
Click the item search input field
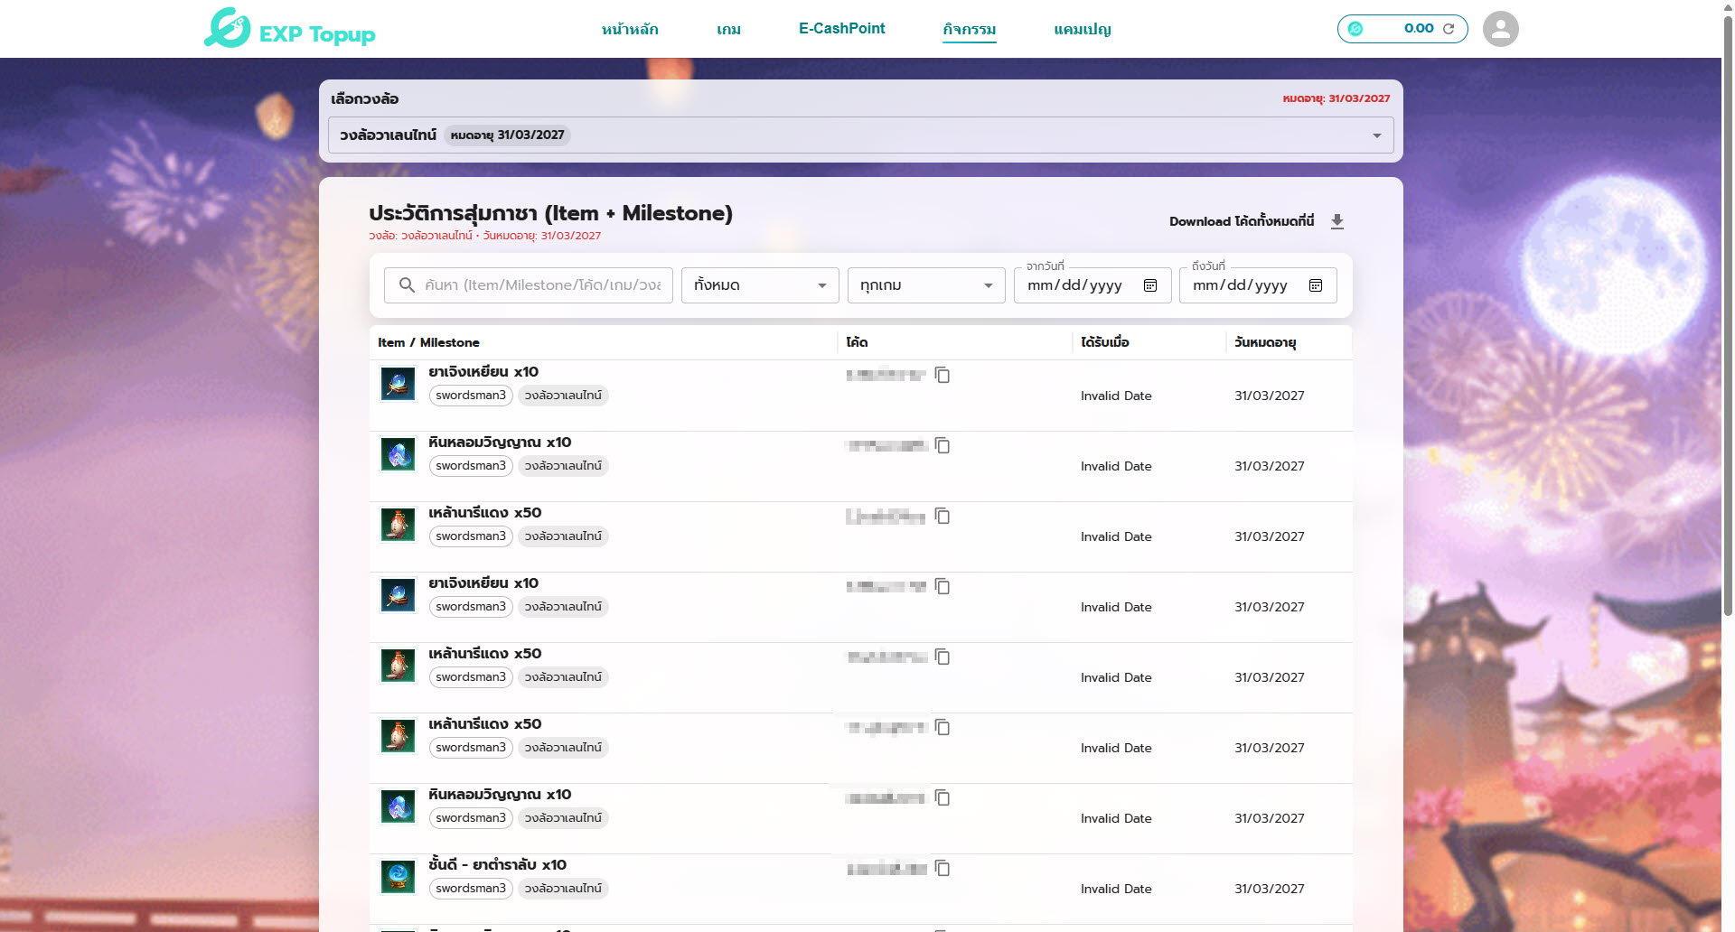[542, 285]
